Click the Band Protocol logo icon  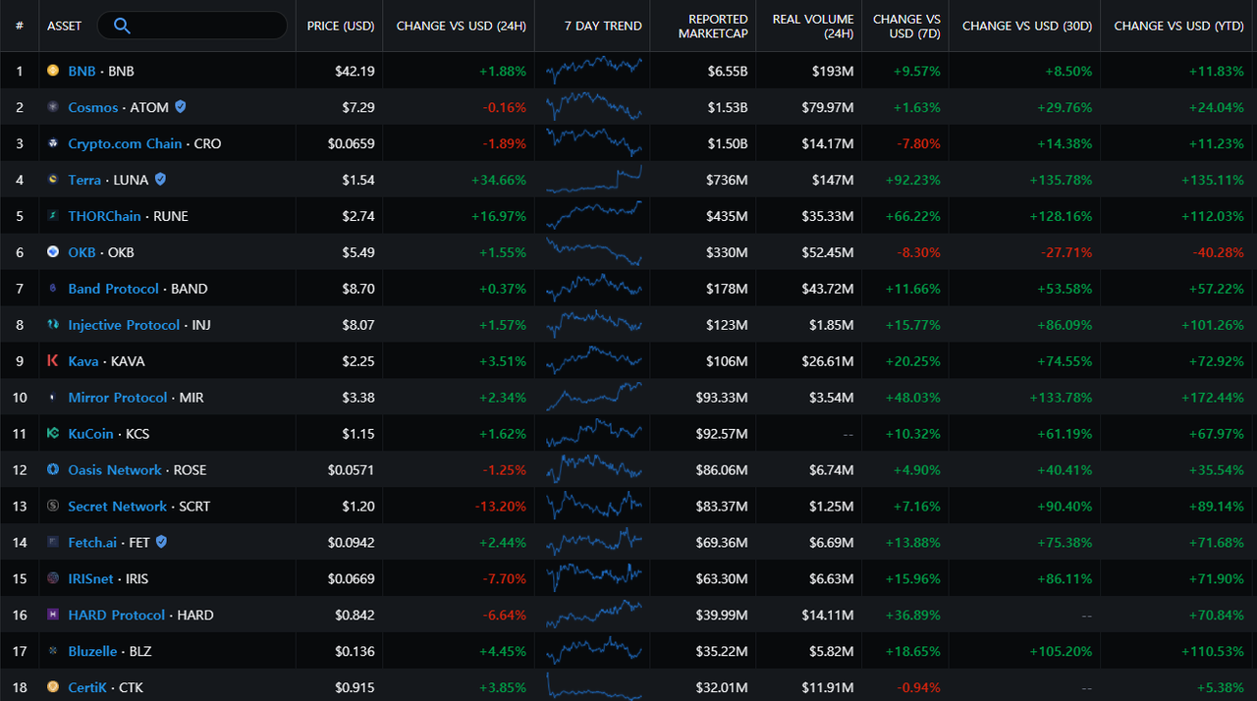(x=53, y=289)
